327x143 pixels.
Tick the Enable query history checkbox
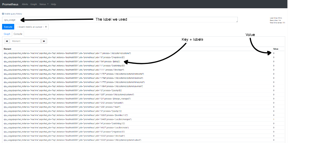click(x=3, y=14)
